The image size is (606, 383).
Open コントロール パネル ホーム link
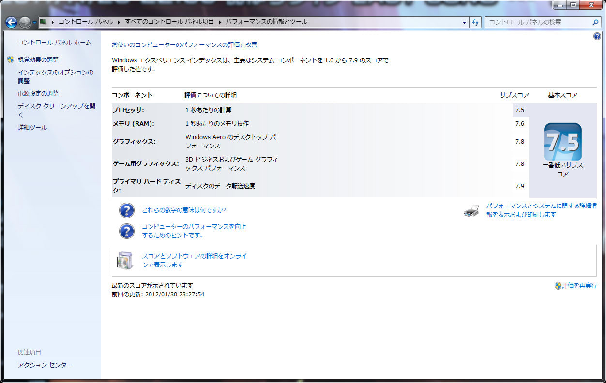[55, 43]
